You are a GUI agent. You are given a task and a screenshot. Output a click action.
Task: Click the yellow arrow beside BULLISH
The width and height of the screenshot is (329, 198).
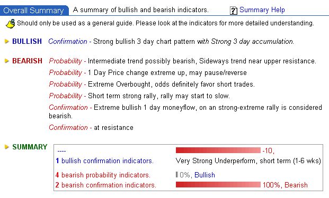tap(7, 41)
